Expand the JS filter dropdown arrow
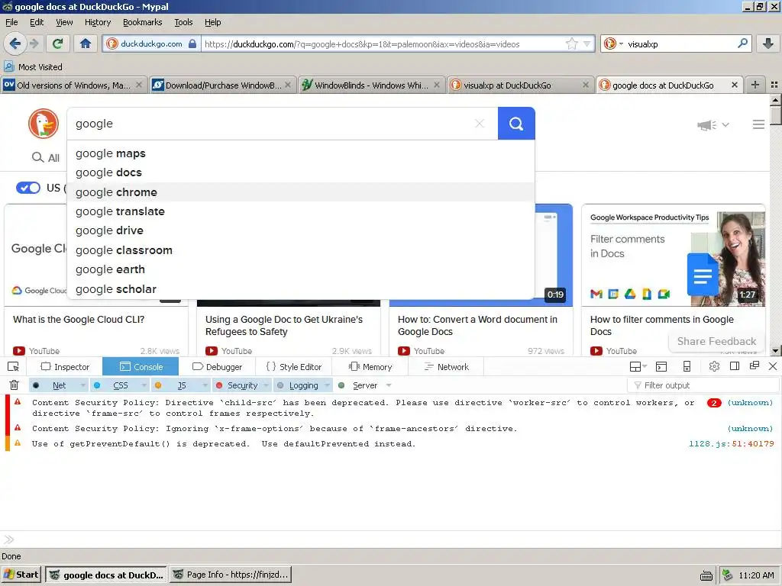The height and width of the screenshot is (586, 782). pos(205,385)
